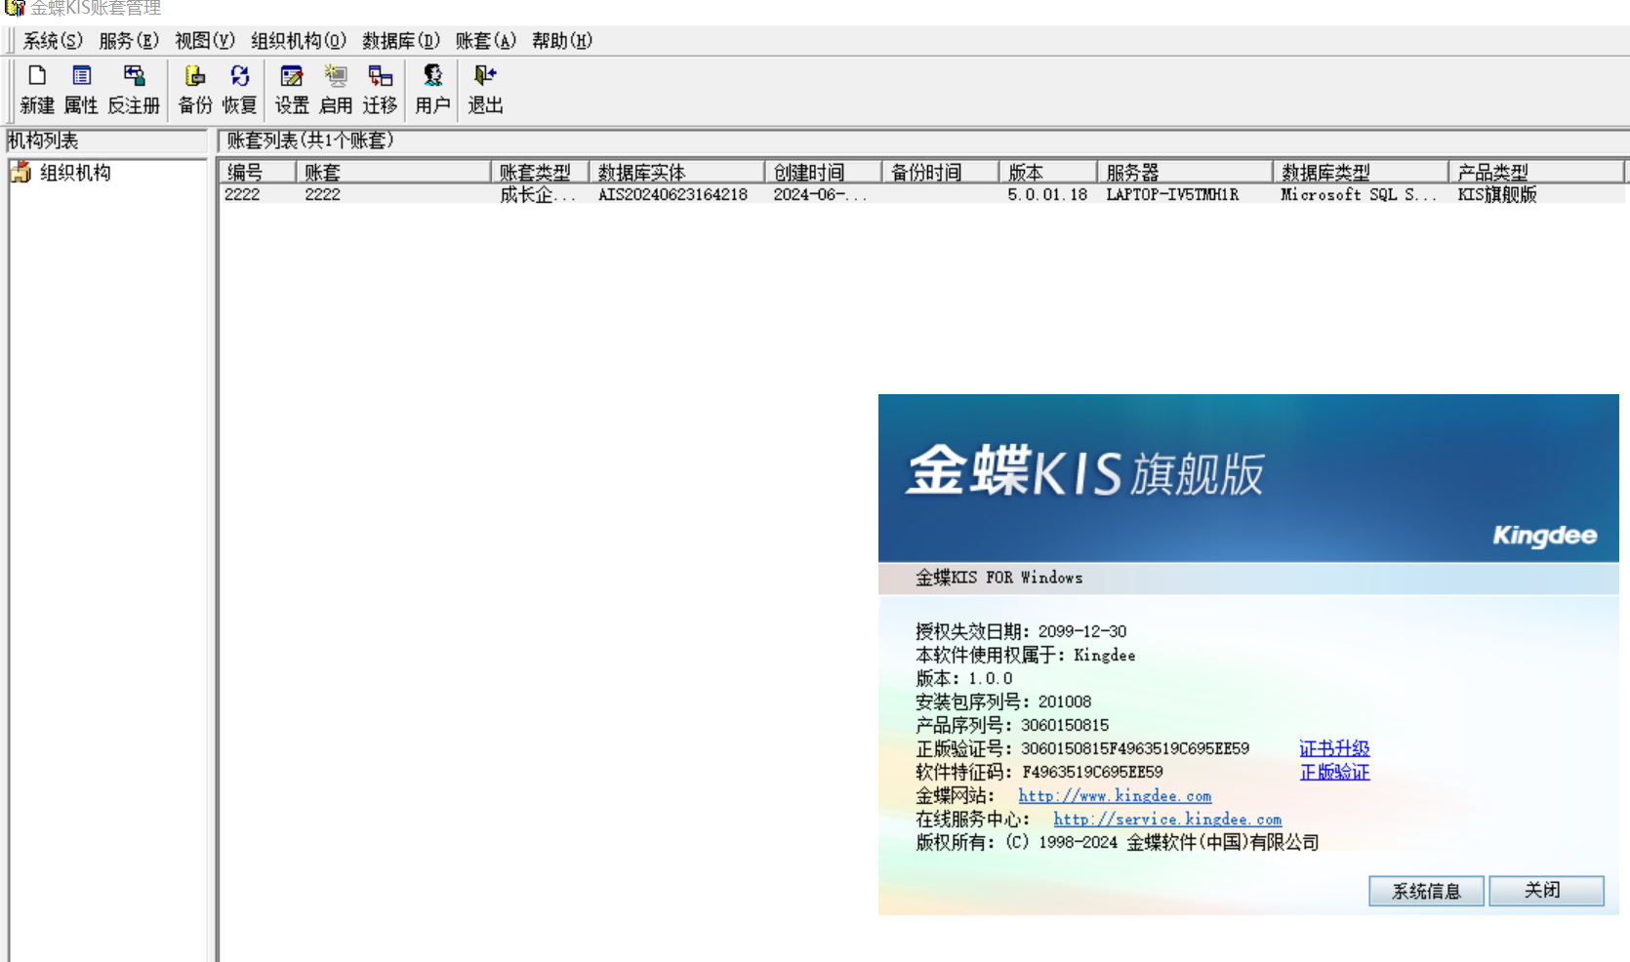The height and width of the screenshot is (962, 1630).
Task: Click the 授权失效日期 2099-12-30 line
Action: point(1021,631)
